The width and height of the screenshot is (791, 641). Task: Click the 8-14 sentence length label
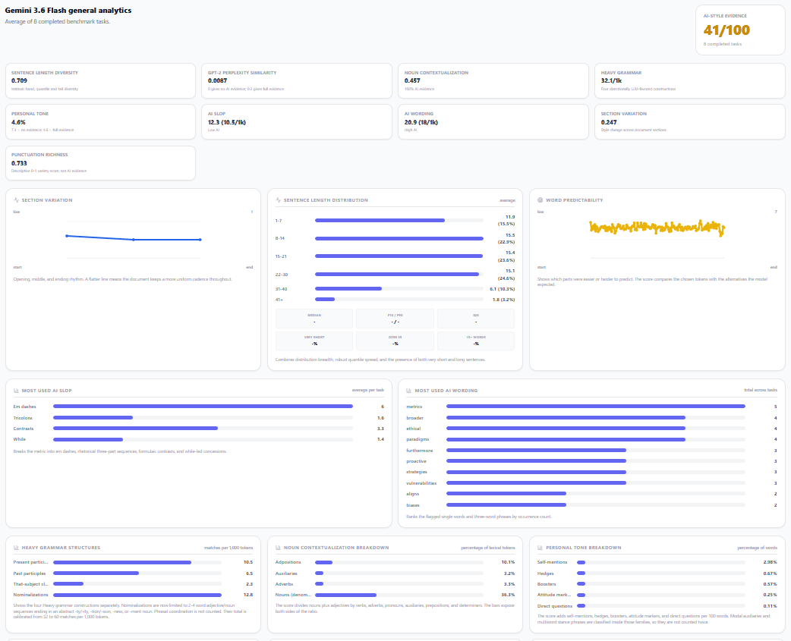point(280,238)
